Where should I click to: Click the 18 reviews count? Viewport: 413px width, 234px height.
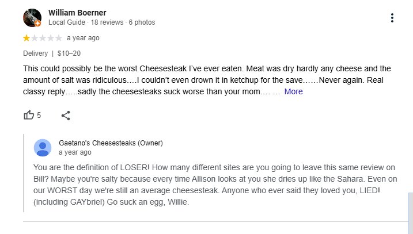pos(107,22)
